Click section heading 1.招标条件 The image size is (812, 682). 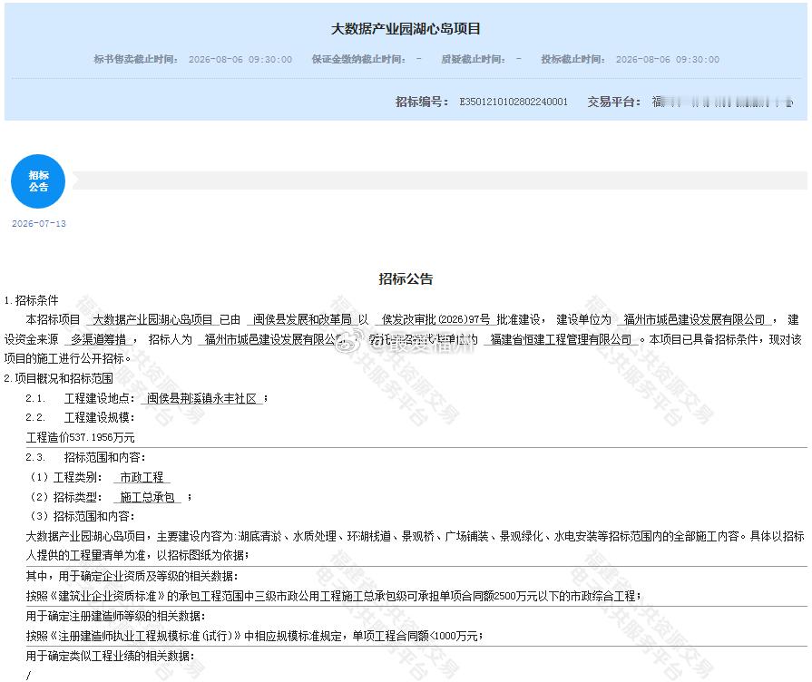pyautogui.click(x=31, y=300)
